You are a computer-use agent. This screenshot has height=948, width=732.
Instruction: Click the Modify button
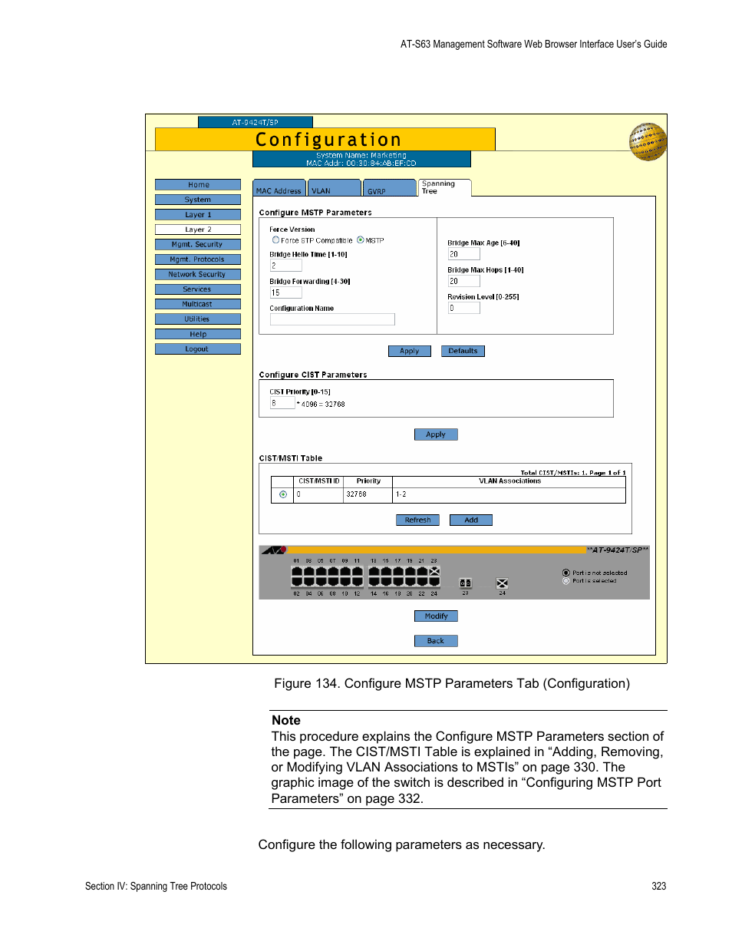[436, 616]
